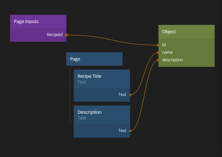Click the RecipeId port label
Screen dimensions: 222x157
(x=54, y=35)
